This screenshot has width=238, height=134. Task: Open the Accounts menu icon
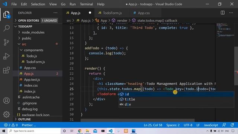click(x=6, y=100)
